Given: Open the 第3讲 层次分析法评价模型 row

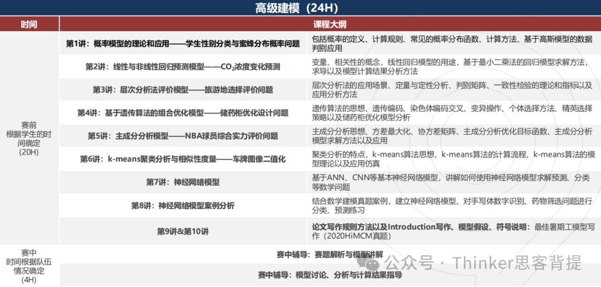Looking at the screenshot, I should (183, 90).
